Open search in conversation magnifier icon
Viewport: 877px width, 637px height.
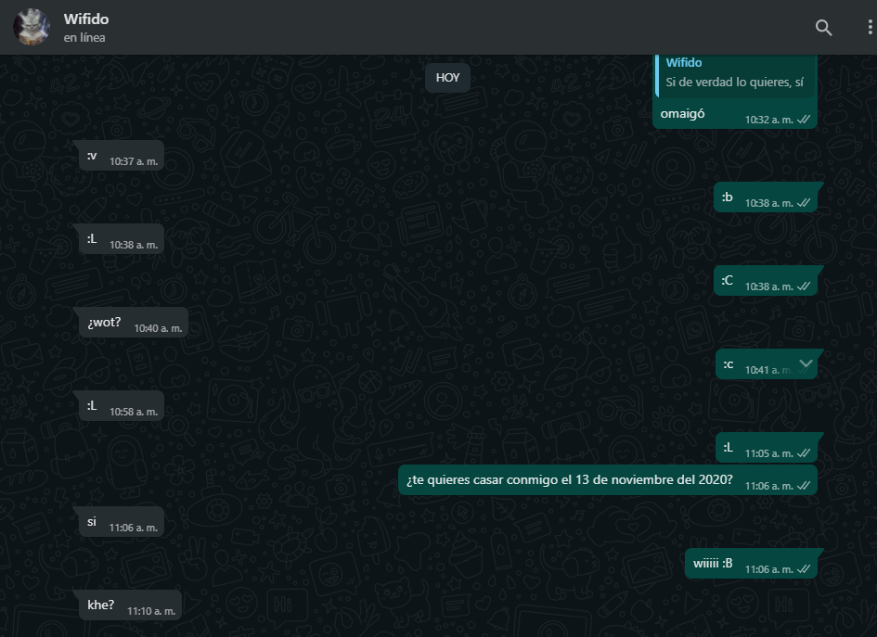[x=823, y=28]
